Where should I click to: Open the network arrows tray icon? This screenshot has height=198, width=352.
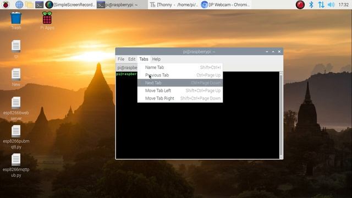pyautogui.click(x=321, y=4)
